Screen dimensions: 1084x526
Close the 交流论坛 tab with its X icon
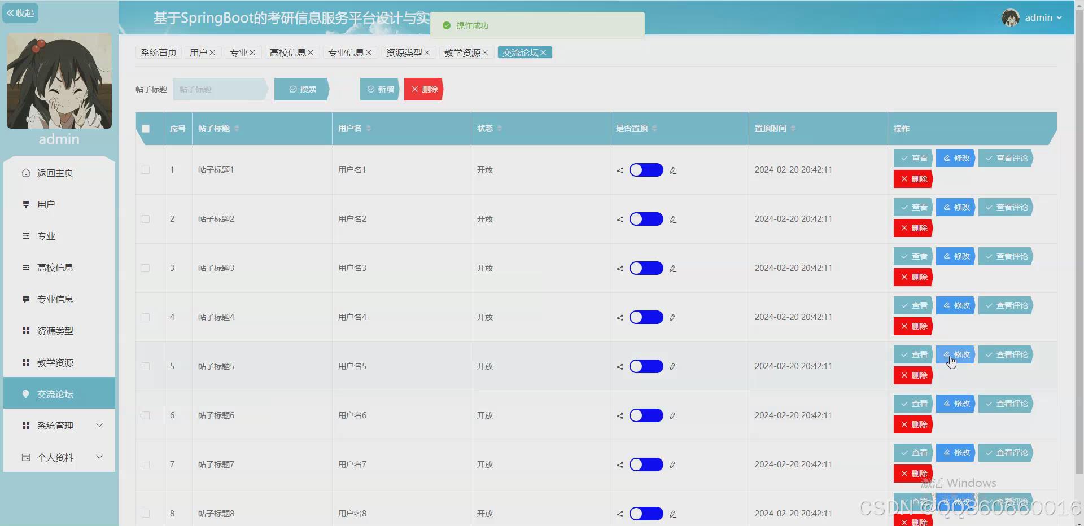[x=543, y=52]
